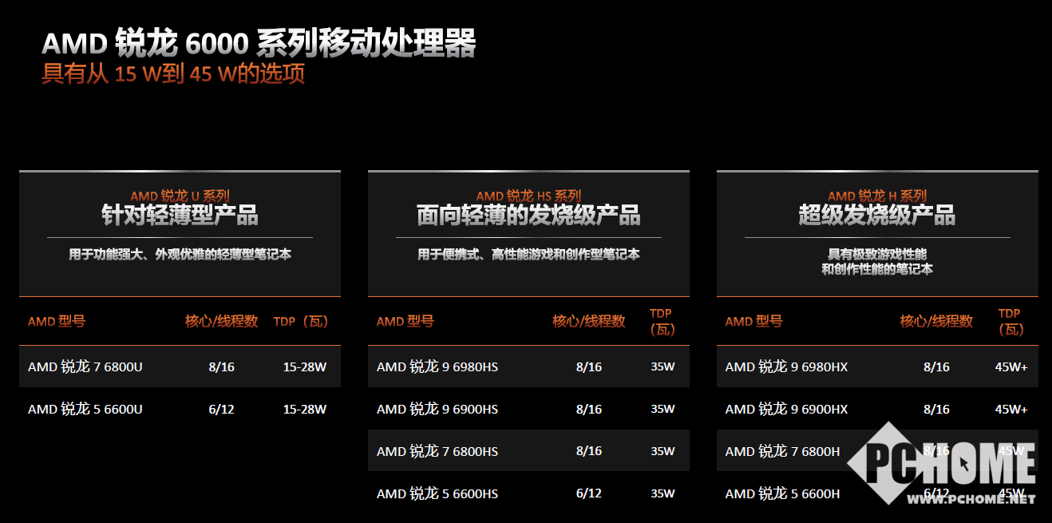This screenshot has width=1052, height=523.
Task: Click 8/16 in the 锐龙 9 6980HS row
Action: coord(589,367)
